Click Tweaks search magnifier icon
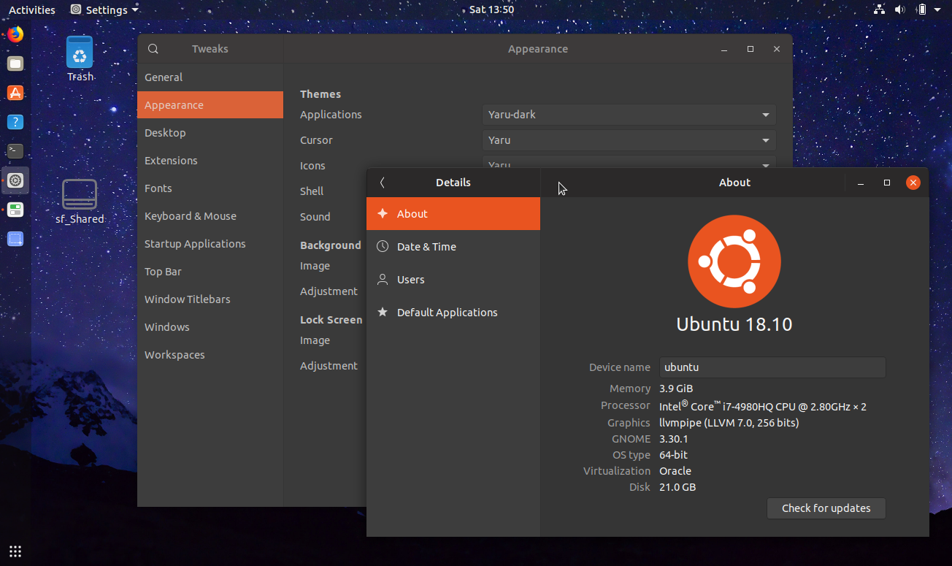The height and width of the screenshot is (566, 952). pos(153,49)
